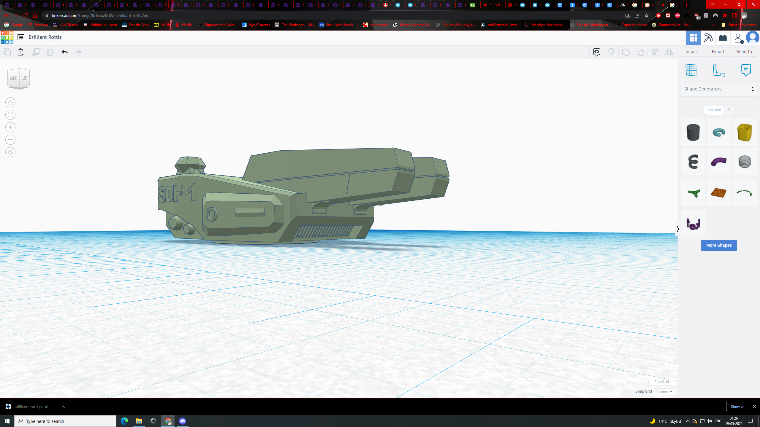Click the Edit Grid button

click(662, 382)
